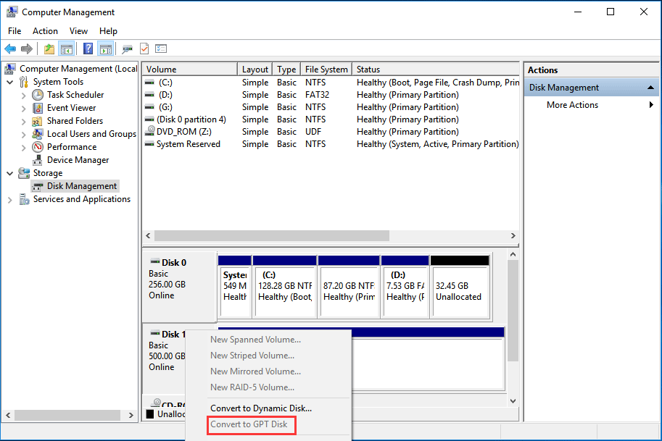Choose New Spanned Volume... in context menu
Viewport: 662px width, 441px height.
pos(255,340)
